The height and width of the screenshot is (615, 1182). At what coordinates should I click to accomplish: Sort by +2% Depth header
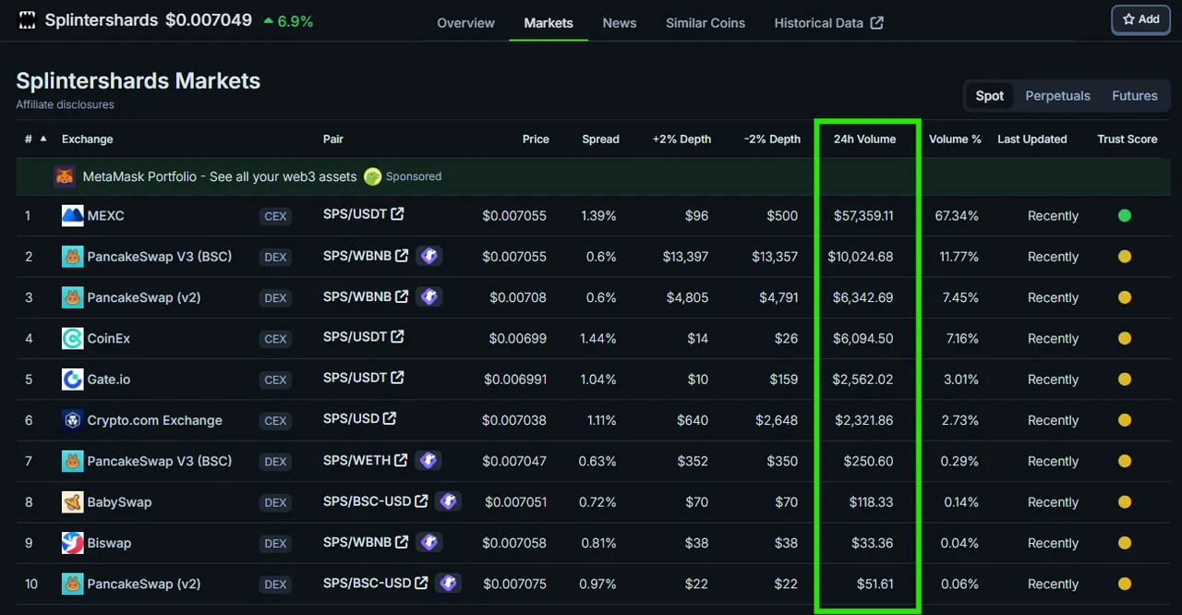pyautogui.click(x=681, y=139)
